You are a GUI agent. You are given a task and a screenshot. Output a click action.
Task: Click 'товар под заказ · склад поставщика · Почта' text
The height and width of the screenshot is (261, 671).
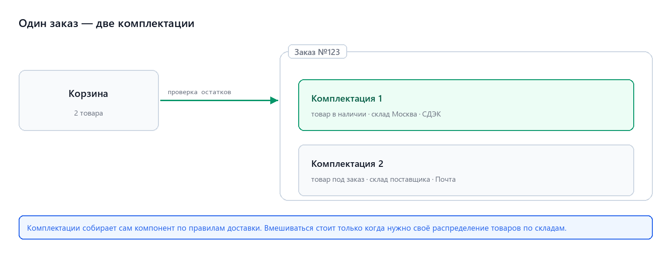click(x=383, y=179)
